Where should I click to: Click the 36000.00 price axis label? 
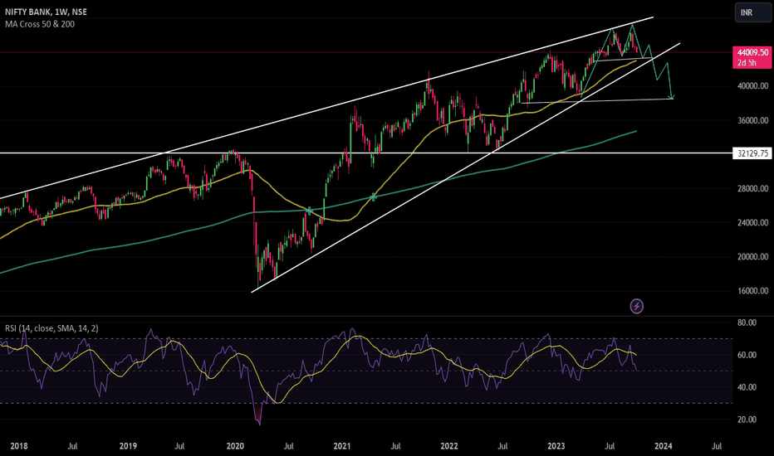tap(752, 120)
